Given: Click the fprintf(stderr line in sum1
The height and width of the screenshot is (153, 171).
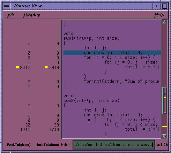Looking at the screenshot, I should click(122, 81).
